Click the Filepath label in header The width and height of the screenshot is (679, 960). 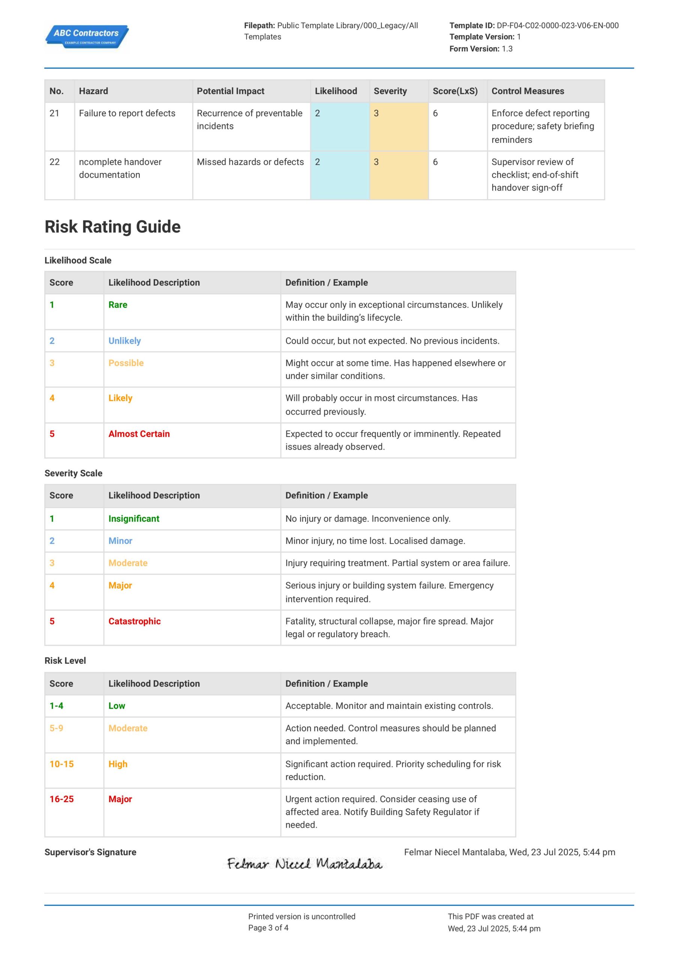259,25
